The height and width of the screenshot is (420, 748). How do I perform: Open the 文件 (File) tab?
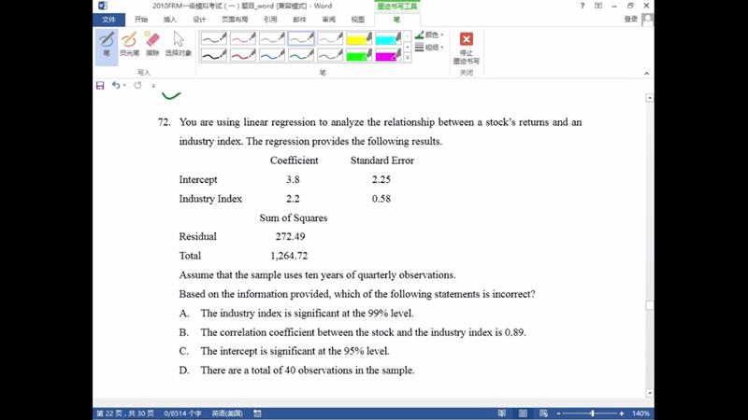[x=109, y=19]
